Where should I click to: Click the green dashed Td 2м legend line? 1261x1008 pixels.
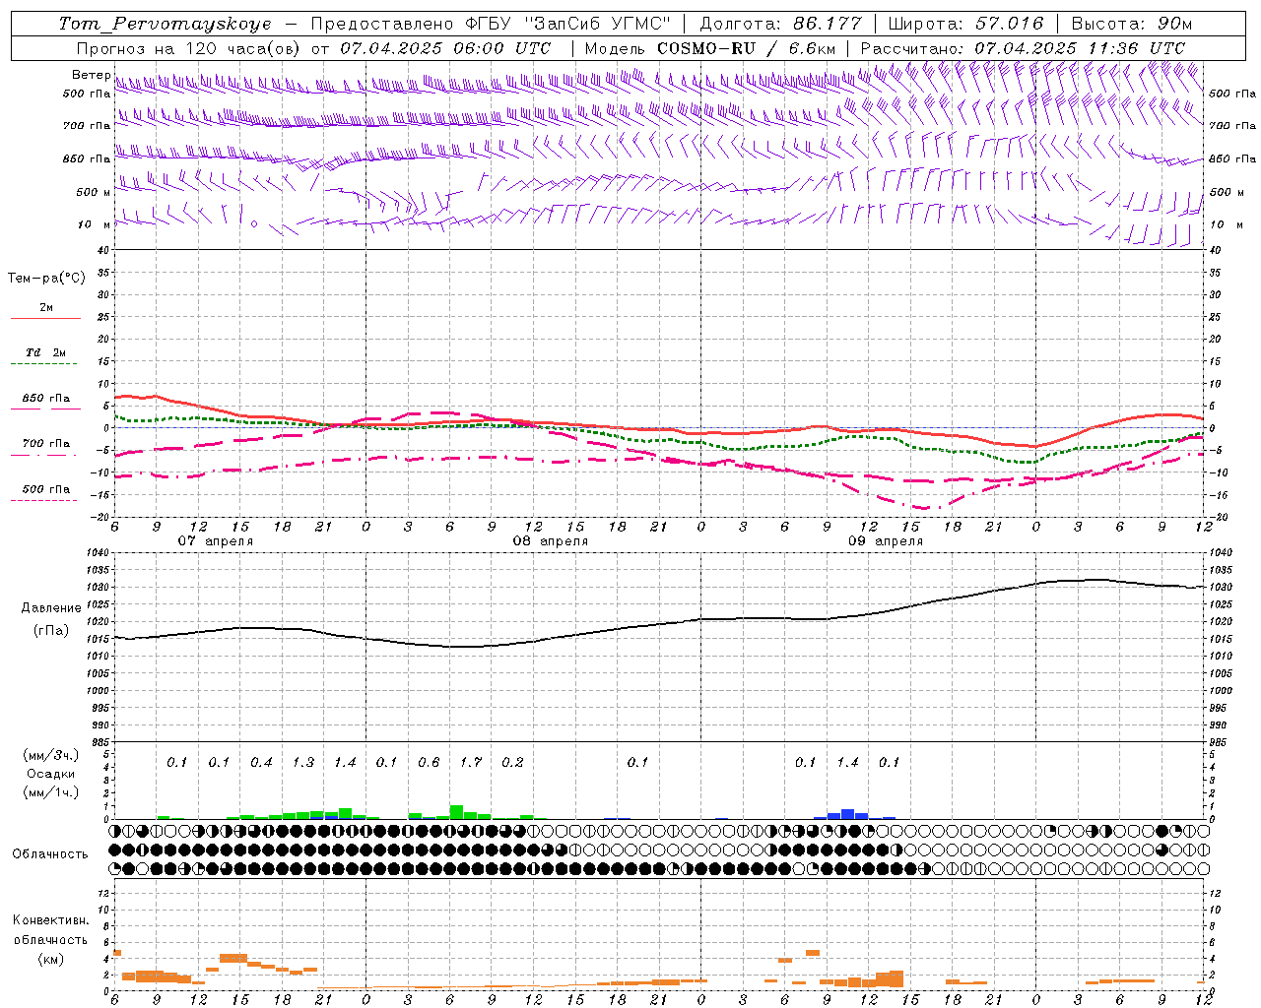click(45, 364)
